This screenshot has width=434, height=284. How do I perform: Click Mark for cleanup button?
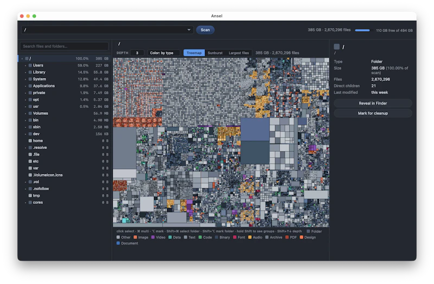[373, 113]
